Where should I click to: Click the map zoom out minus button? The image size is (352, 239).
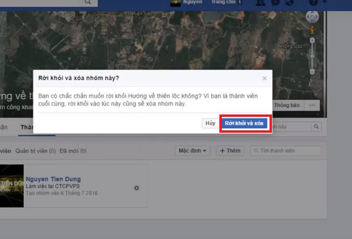click(312, 72)
